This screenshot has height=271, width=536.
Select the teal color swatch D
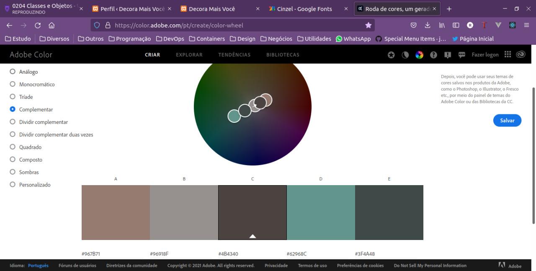(321, 212)
